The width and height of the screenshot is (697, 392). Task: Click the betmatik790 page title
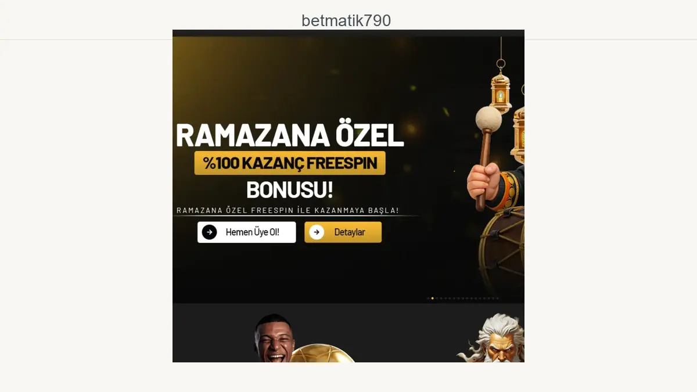point(346,20)
